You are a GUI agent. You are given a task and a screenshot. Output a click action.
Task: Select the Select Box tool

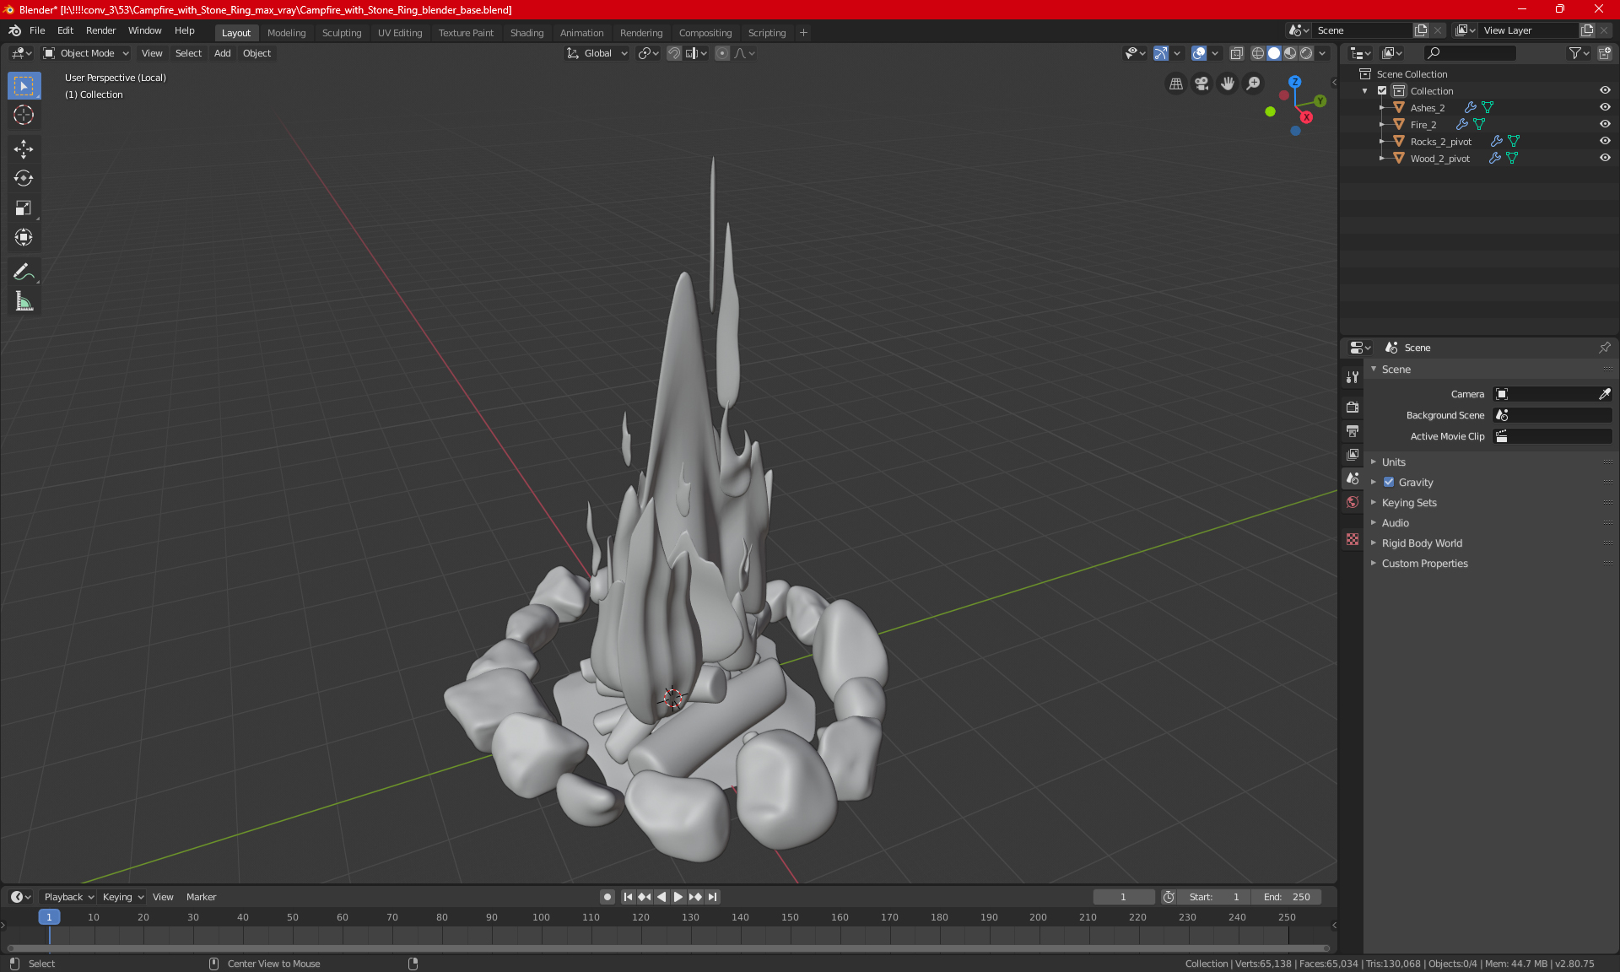pos(24,86)
